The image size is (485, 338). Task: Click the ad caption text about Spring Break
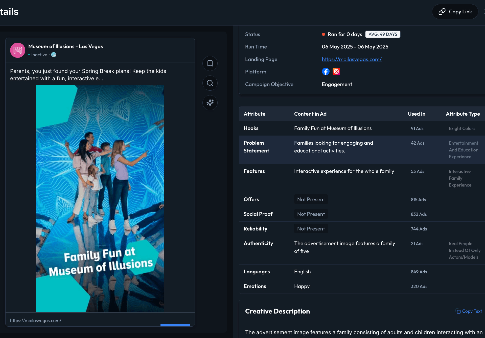[x=88, y=75]
